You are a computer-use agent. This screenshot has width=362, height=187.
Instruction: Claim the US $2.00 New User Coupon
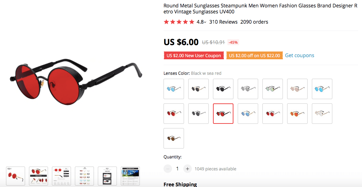(194, 55)
